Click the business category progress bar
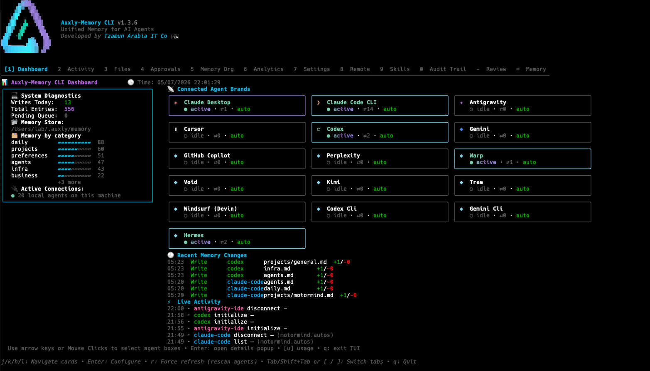650x371 pixels. pyautogui.click(x=74, y=176)
